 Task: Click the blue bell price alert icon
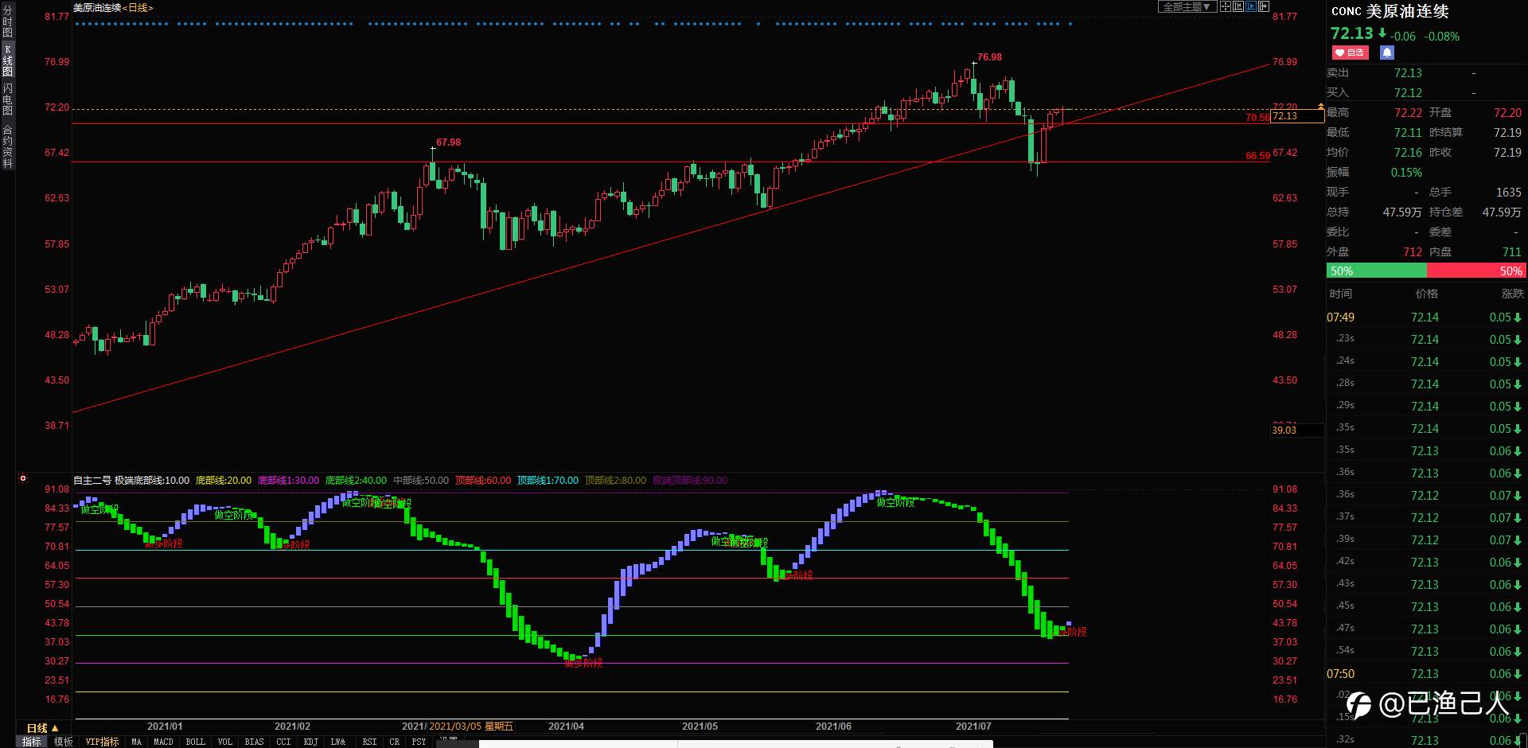pos(1387,53)
